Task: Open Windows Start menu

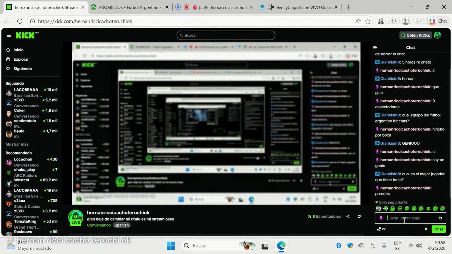Action: point(171,246)
